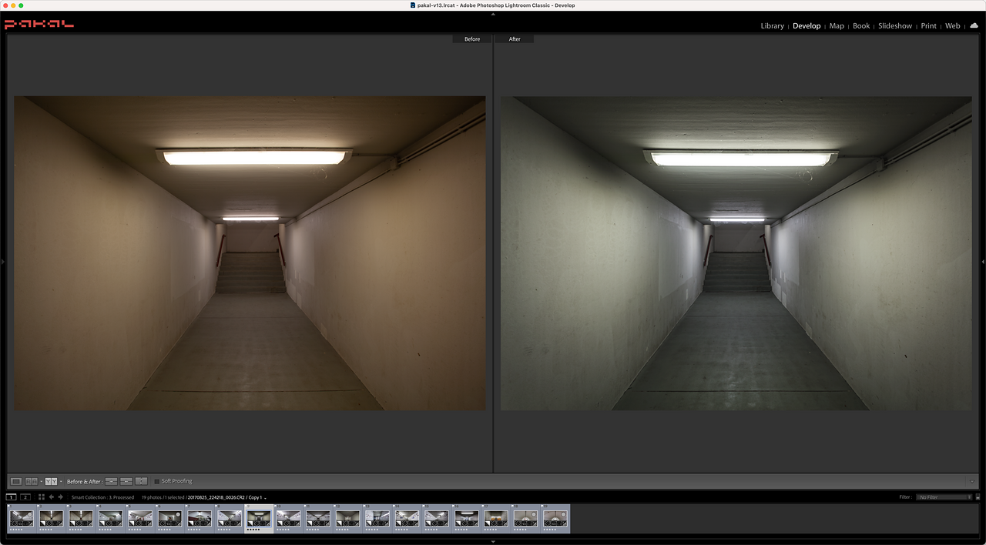The width and height of the screenshot is (986, 545).
Task: Click the Before/After (Y|Y) view icon
Action: [51, 481]
